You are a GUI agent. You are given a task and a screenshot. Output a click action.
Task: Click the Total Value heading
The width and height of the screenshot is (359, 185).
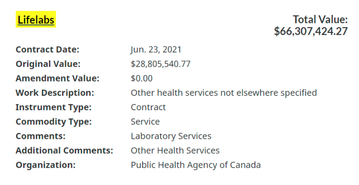[321, 19]
